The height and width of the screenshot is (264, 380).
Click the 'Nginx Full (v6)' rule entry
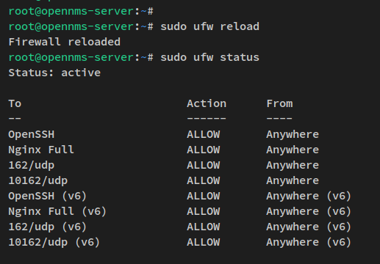coord(57,211)
